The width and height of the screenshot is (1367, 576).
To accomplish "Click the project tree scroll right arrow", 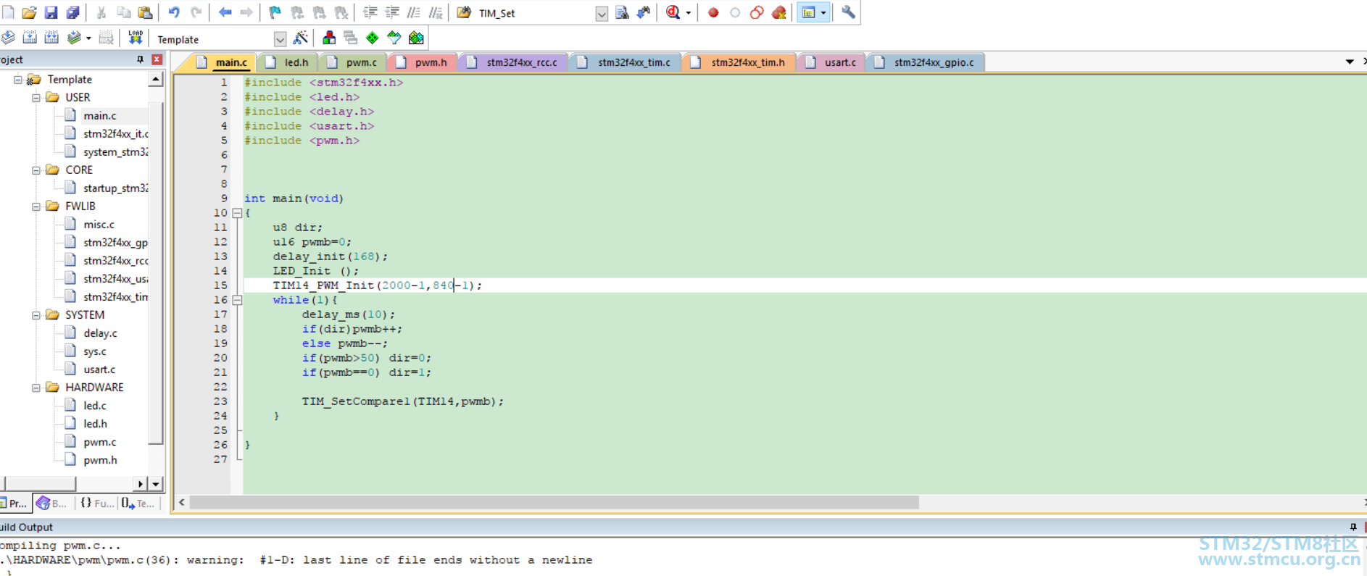I will tap(141, 483).
